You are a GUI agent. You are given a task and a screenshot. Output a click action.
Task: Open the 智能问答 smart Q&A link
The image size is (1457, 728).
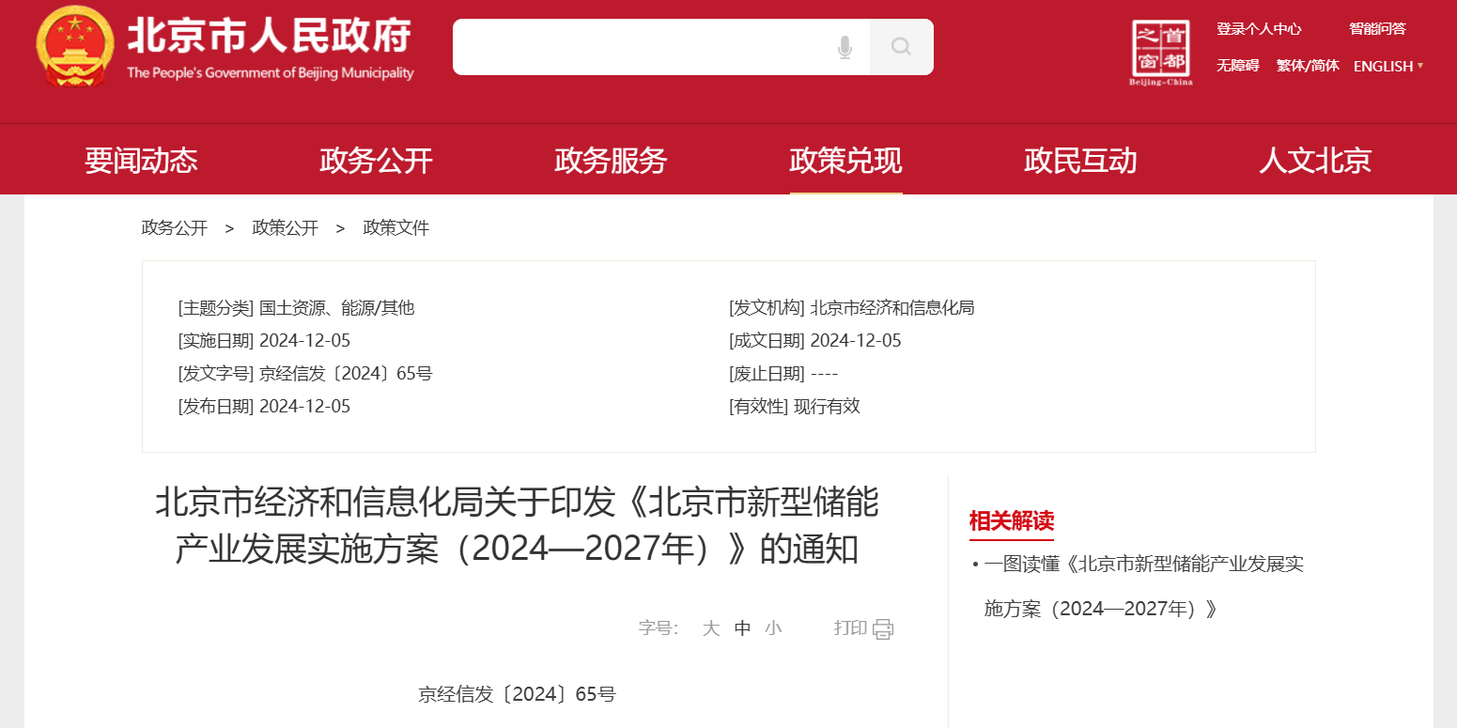tap(1377, 29)
